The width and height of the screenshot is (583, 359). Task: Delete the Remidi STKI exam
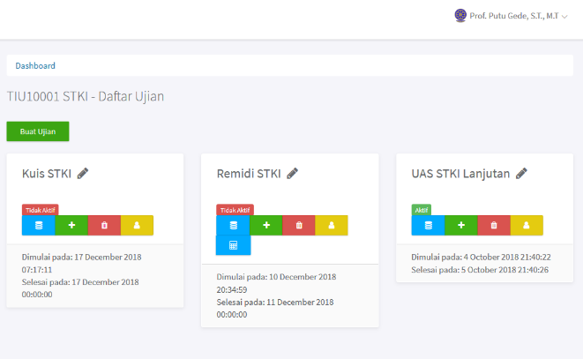pyautogui.click(x=299, y=225)
